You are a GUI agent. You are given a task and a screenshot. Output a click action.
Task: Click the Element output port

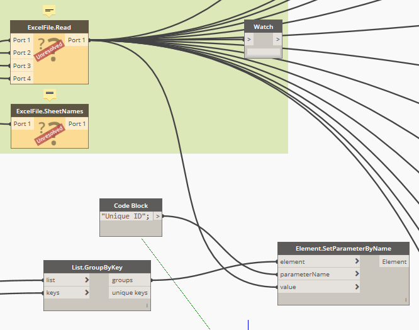[x=394, y=261]
